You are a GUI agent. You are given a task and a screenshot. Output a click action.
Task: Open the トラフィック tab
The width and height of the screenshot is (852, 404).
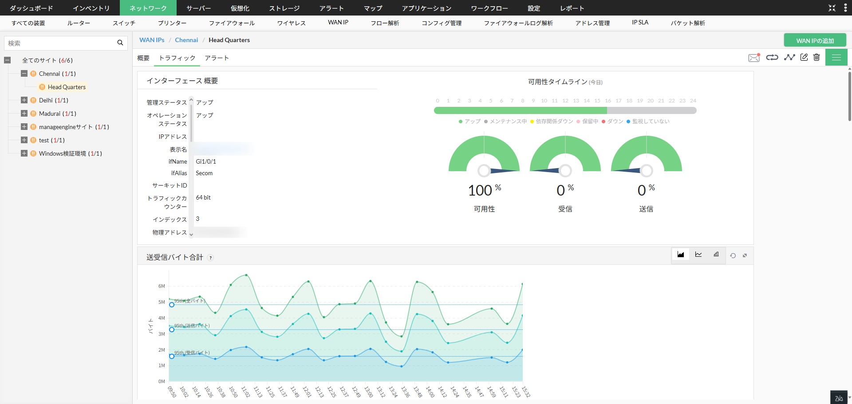(177, 58)
